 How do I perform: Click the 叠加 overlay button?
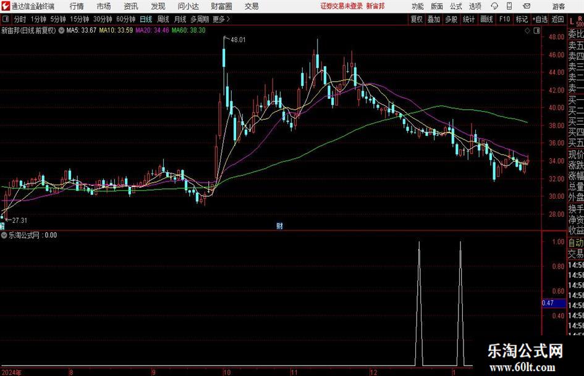434,19
